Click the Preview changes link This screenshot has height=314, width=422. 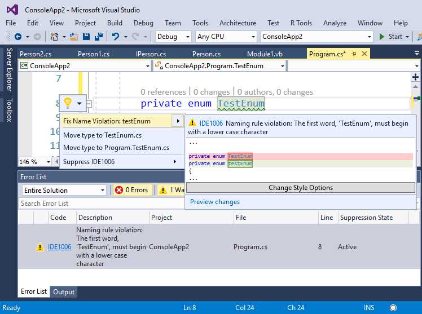pos(215,202)
